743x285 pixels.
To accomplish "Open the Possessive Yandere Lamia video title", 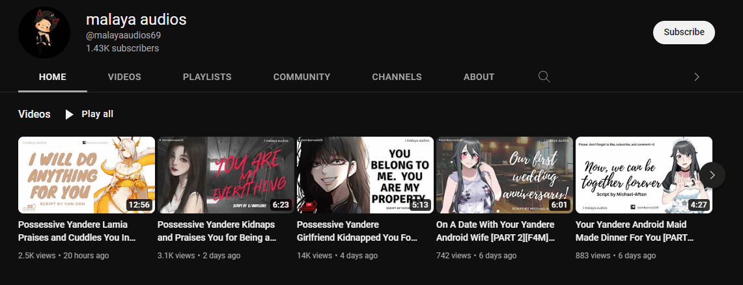I will tap(77, 231).
